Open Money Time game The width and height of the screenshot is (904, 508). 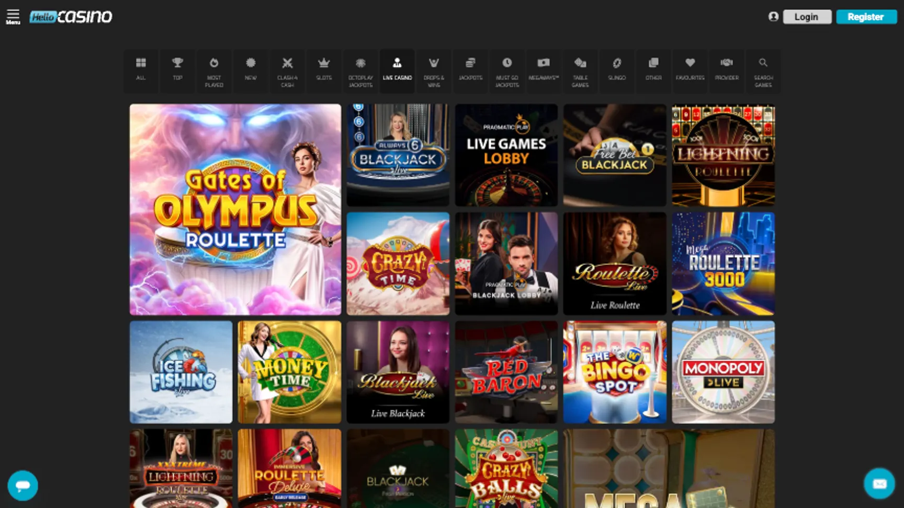click(289, 372)
